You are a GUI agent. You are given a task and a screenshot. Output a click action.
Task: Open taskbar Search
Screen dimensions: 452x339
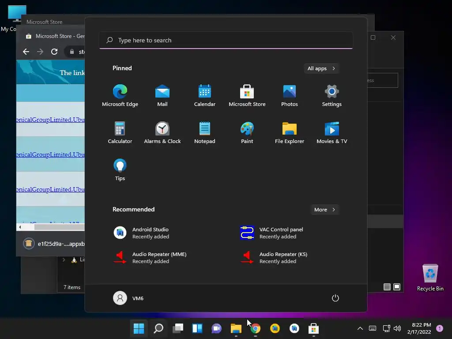[x=158, y=328]
